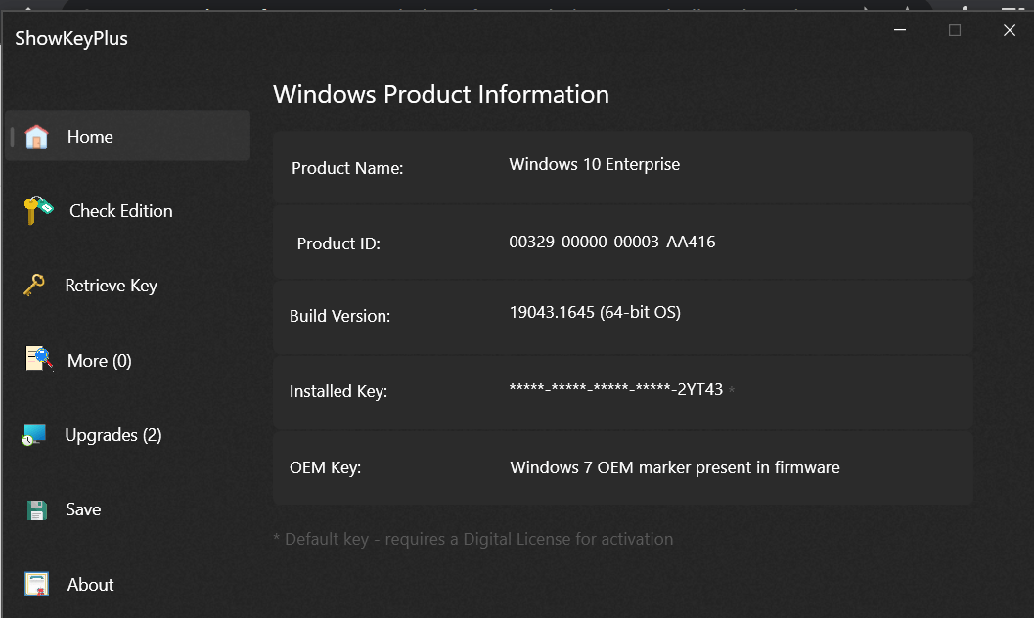The width and height of the screenshot is (1034, 618).
Task: Select More (0) entry
Action: click(100, 361)
